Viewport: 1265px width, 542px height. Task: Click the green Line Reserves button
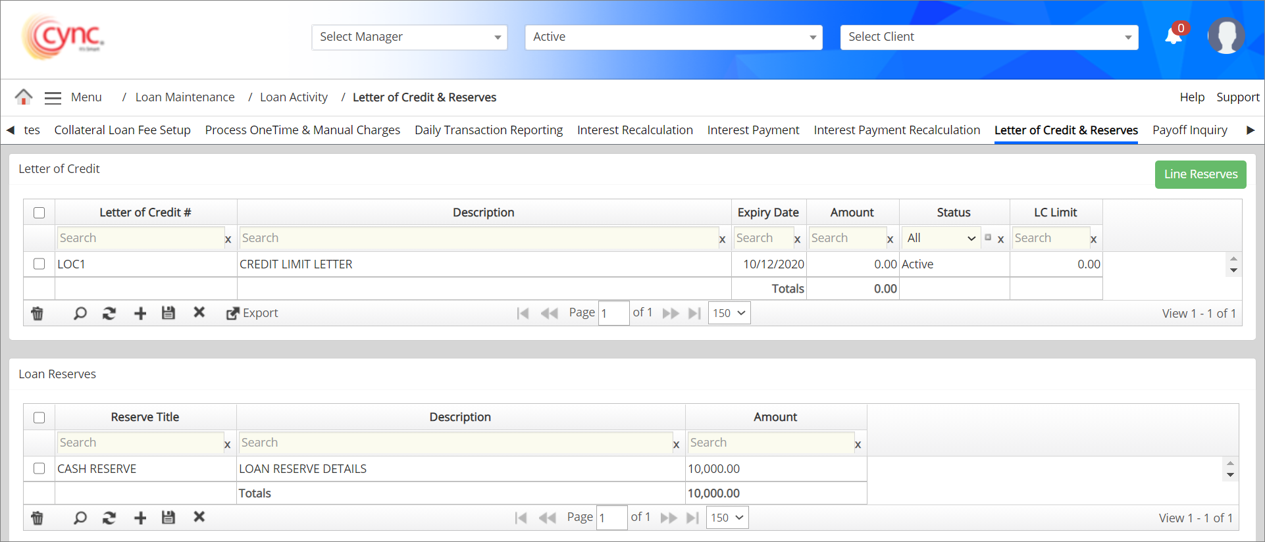click(1200, 174)
